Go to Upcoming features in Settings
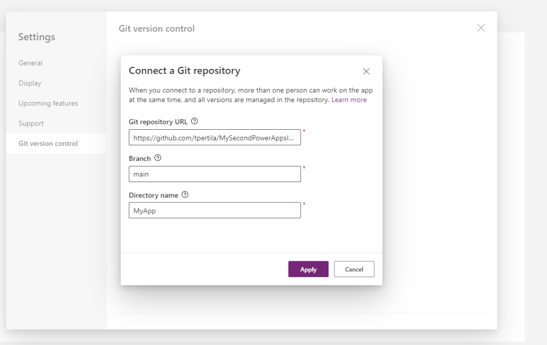This screenshot has height=345, width=547. coord(48,103)
